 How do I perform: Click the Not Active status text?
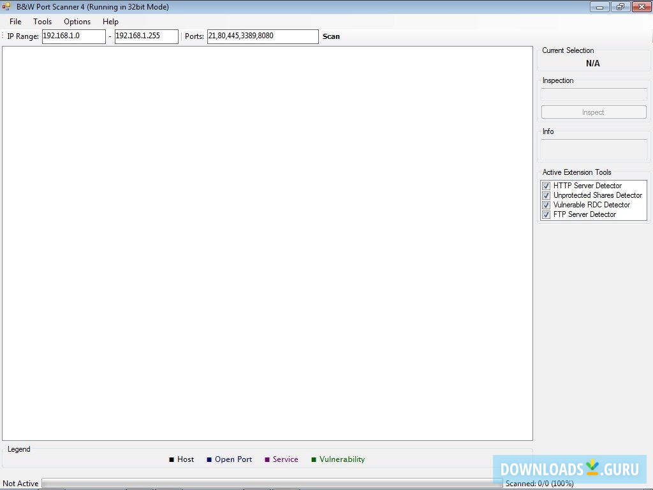pos(20,484)
